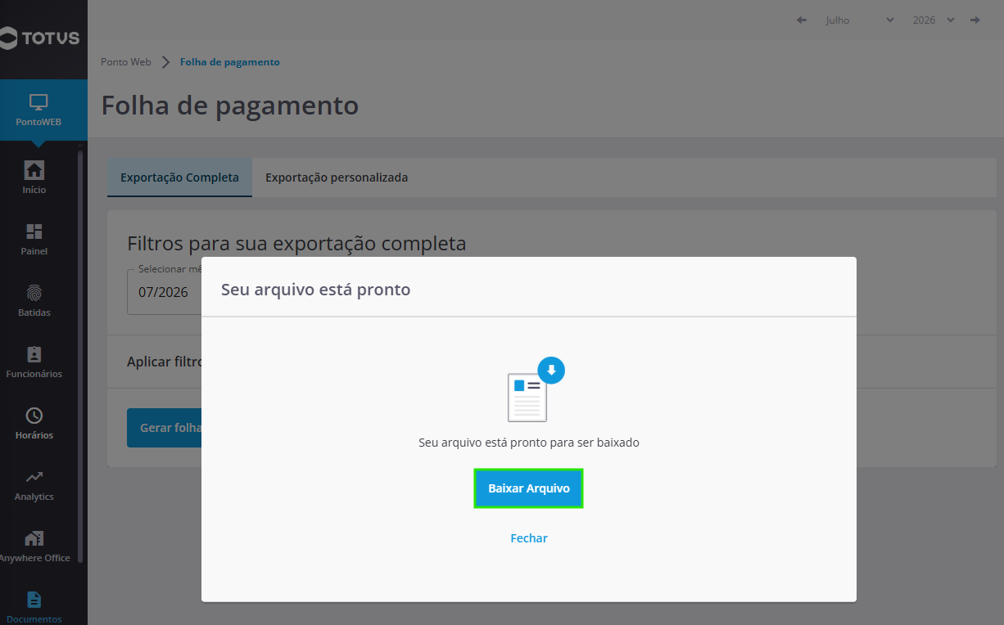The image size is (1004, 625).
Task: Click 'Filtros para sua exportação completa' heading
Action: 296,243
